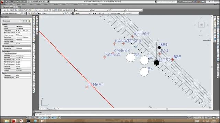This screenshot has height=123, width=220.
Task: Click the Zoom Previous icon
Action: click(53, 10)
